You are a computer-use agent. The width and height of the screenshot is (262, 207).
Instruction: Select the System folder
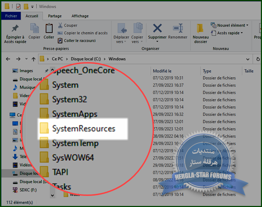pyautogui.click(x=59, y=85)
